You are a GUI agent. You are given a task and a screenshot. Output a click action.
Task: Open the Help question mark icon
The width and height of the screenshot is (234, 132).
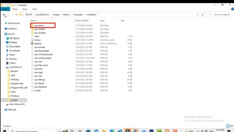(x=233, y=9)
